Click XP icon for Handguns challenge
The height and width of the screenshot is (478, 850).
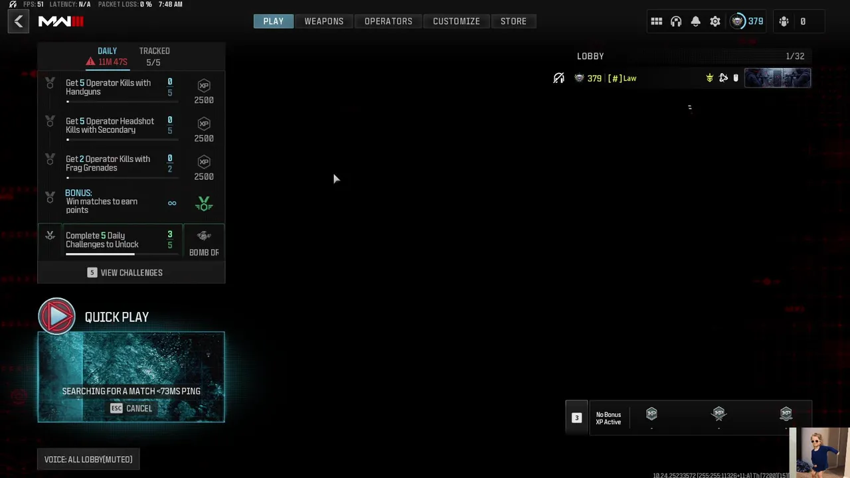(x=204, y=86)
